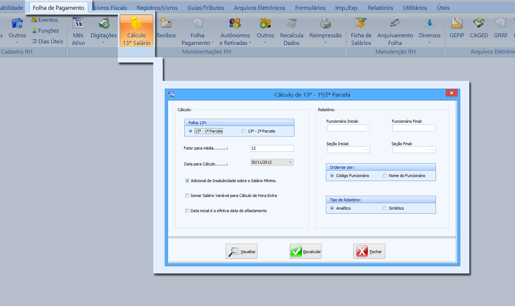
Task: Open Ficha de Salários icon
Action: (361, 23)
